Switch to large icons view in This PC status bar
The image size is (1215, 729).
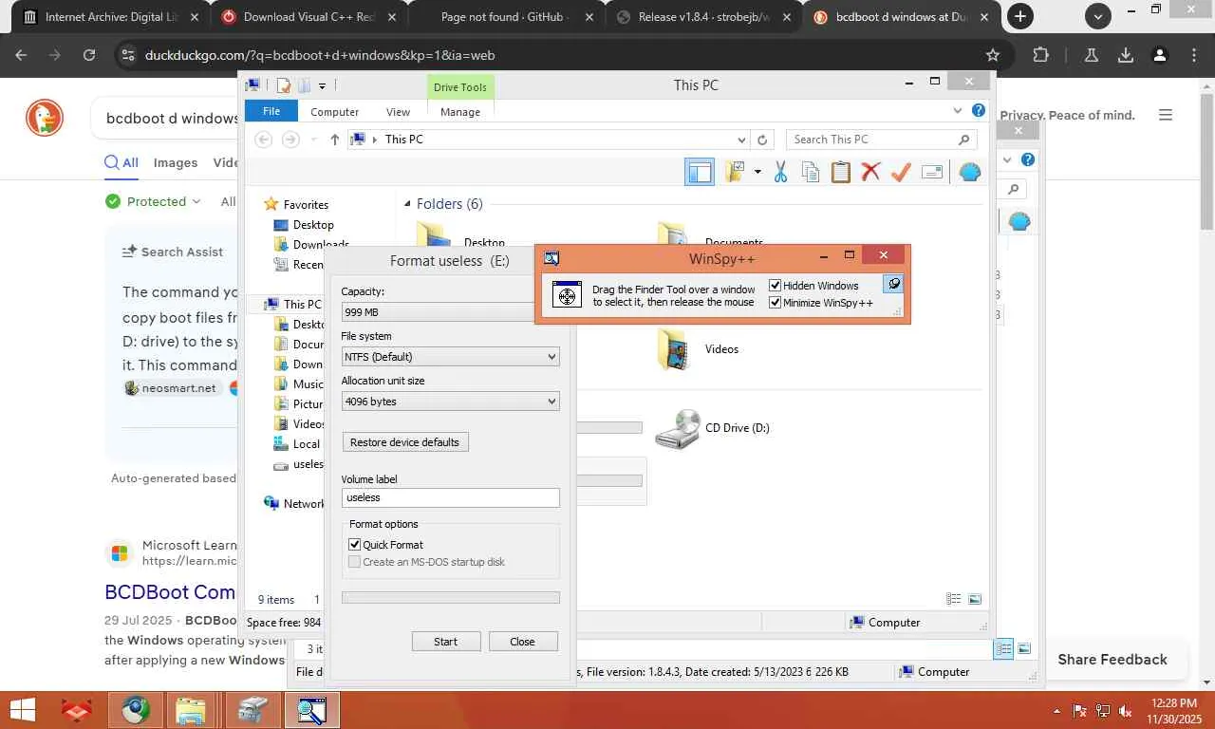(x=975, y=599)
